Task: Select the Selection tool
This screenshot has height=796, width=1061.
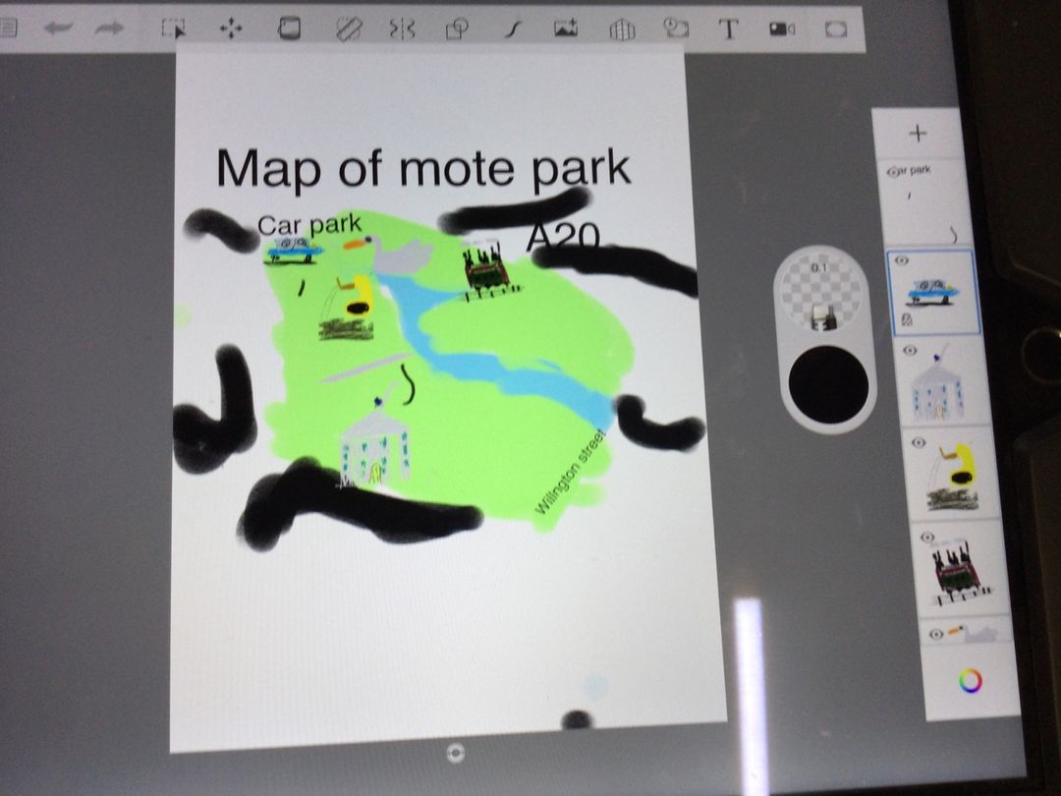Action: (174, 28)
